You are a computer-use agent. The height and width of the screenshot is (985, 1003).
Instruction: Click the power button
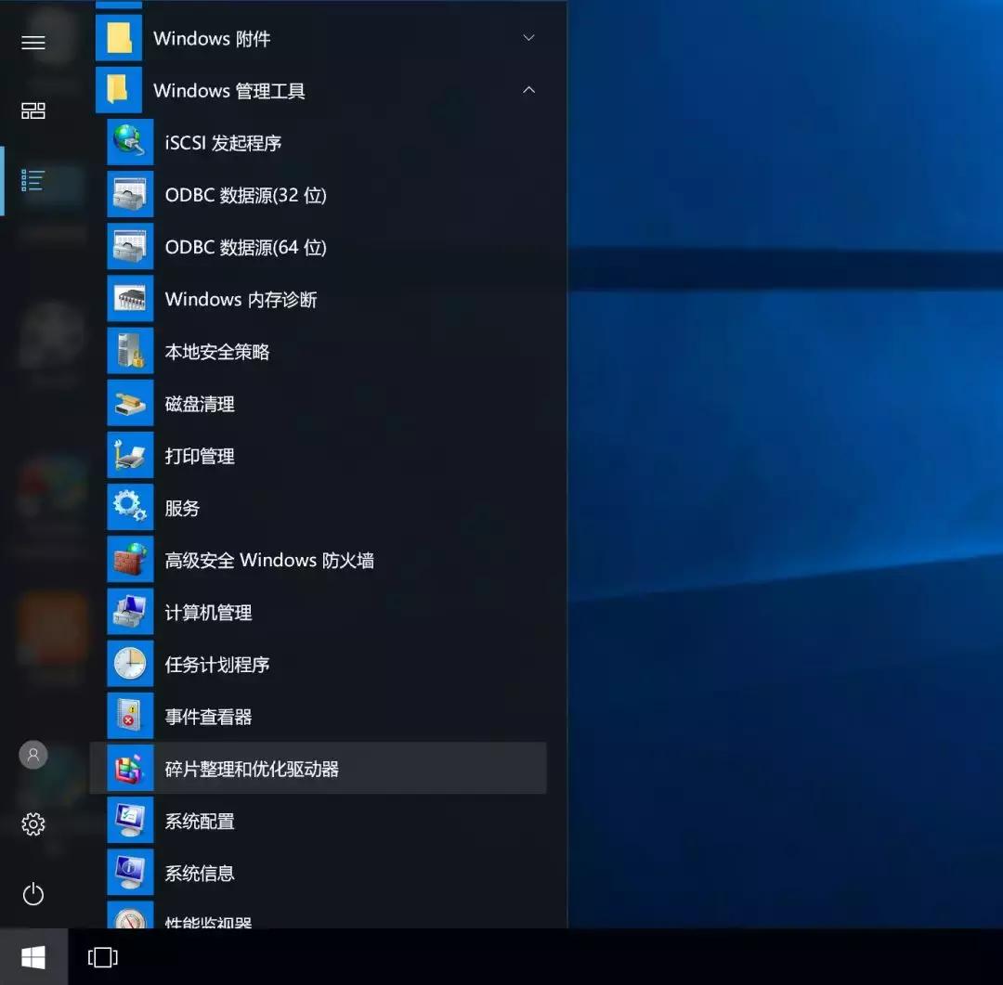coord(33,894)
